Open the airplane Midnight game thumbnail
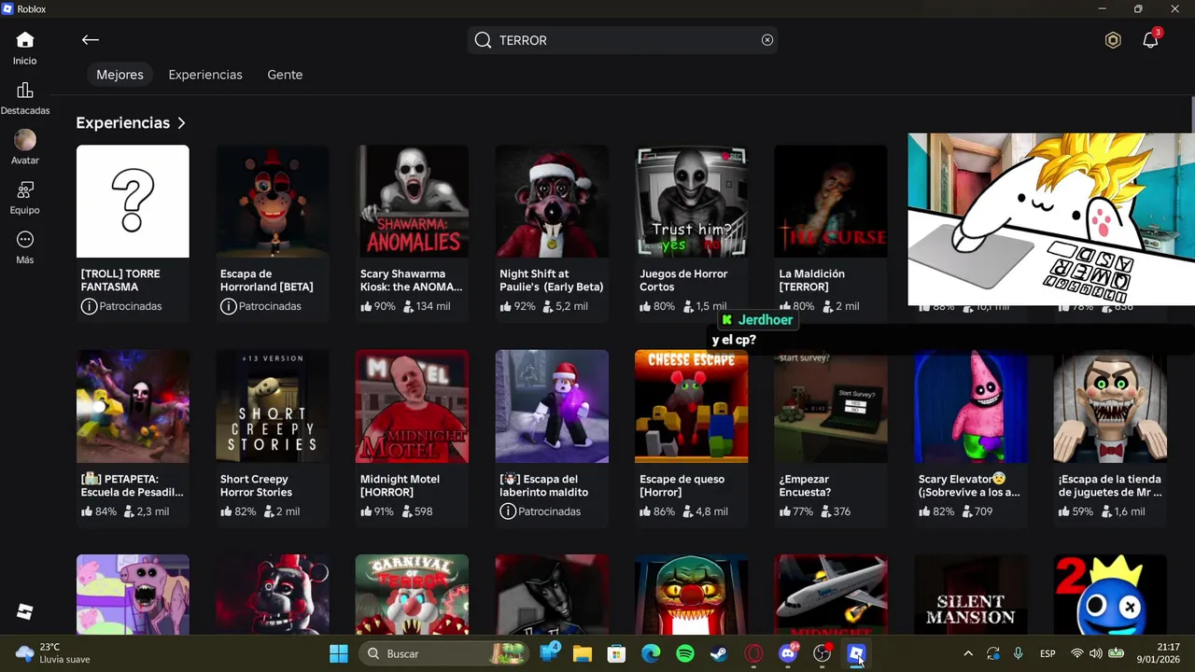This screenshot has height=672, width=1195. [831, 595]
